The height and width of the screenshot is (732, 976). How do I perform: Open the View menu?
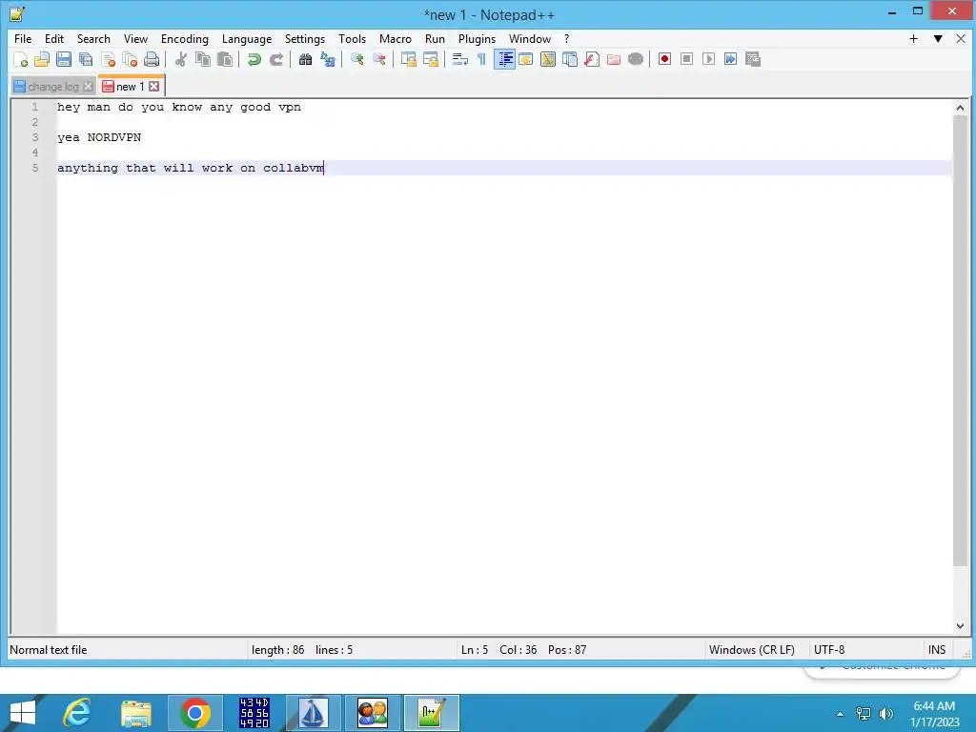(x=135, y=38)
